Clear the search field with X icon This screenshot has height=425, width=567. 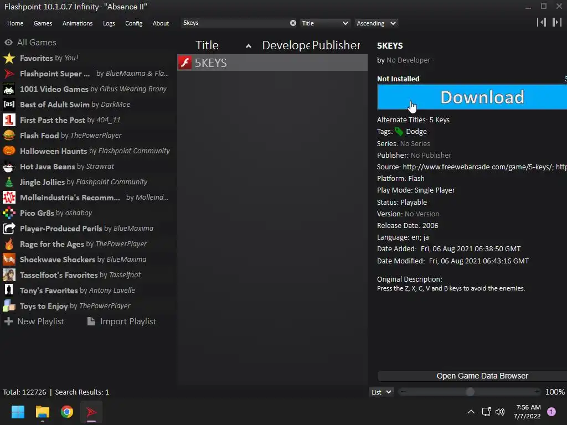pyautogui.click(x=293, y=23)
